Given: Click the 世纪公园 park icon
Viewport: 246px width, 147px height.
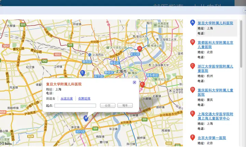Looking at the screenshot, I should click(x=156, y=79).
